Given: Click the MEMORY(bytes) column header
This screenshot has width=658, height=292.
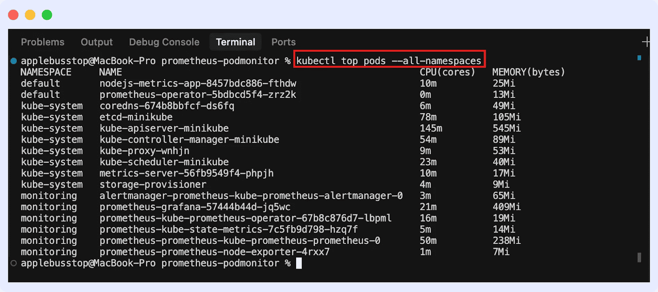Looking at the screenshot, I should tap(529, 72).
